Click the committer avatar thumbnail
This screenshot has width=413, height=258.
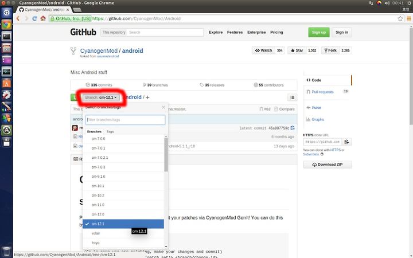point(75,128)
